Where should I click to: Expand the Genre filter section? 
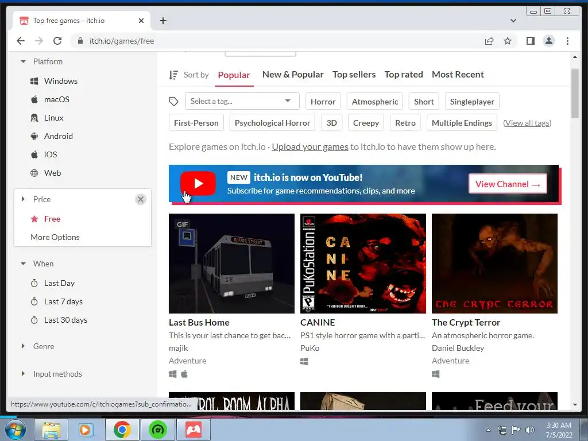click(x=23, y=346)
